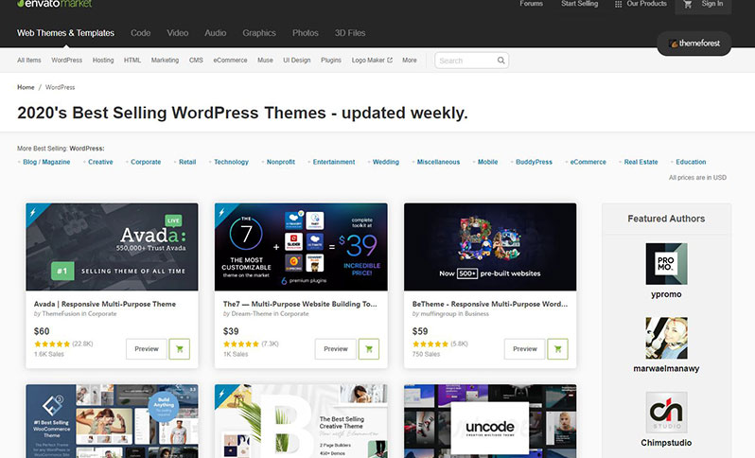
Task: Click the search magnifier icon
Action: [500, 61]
